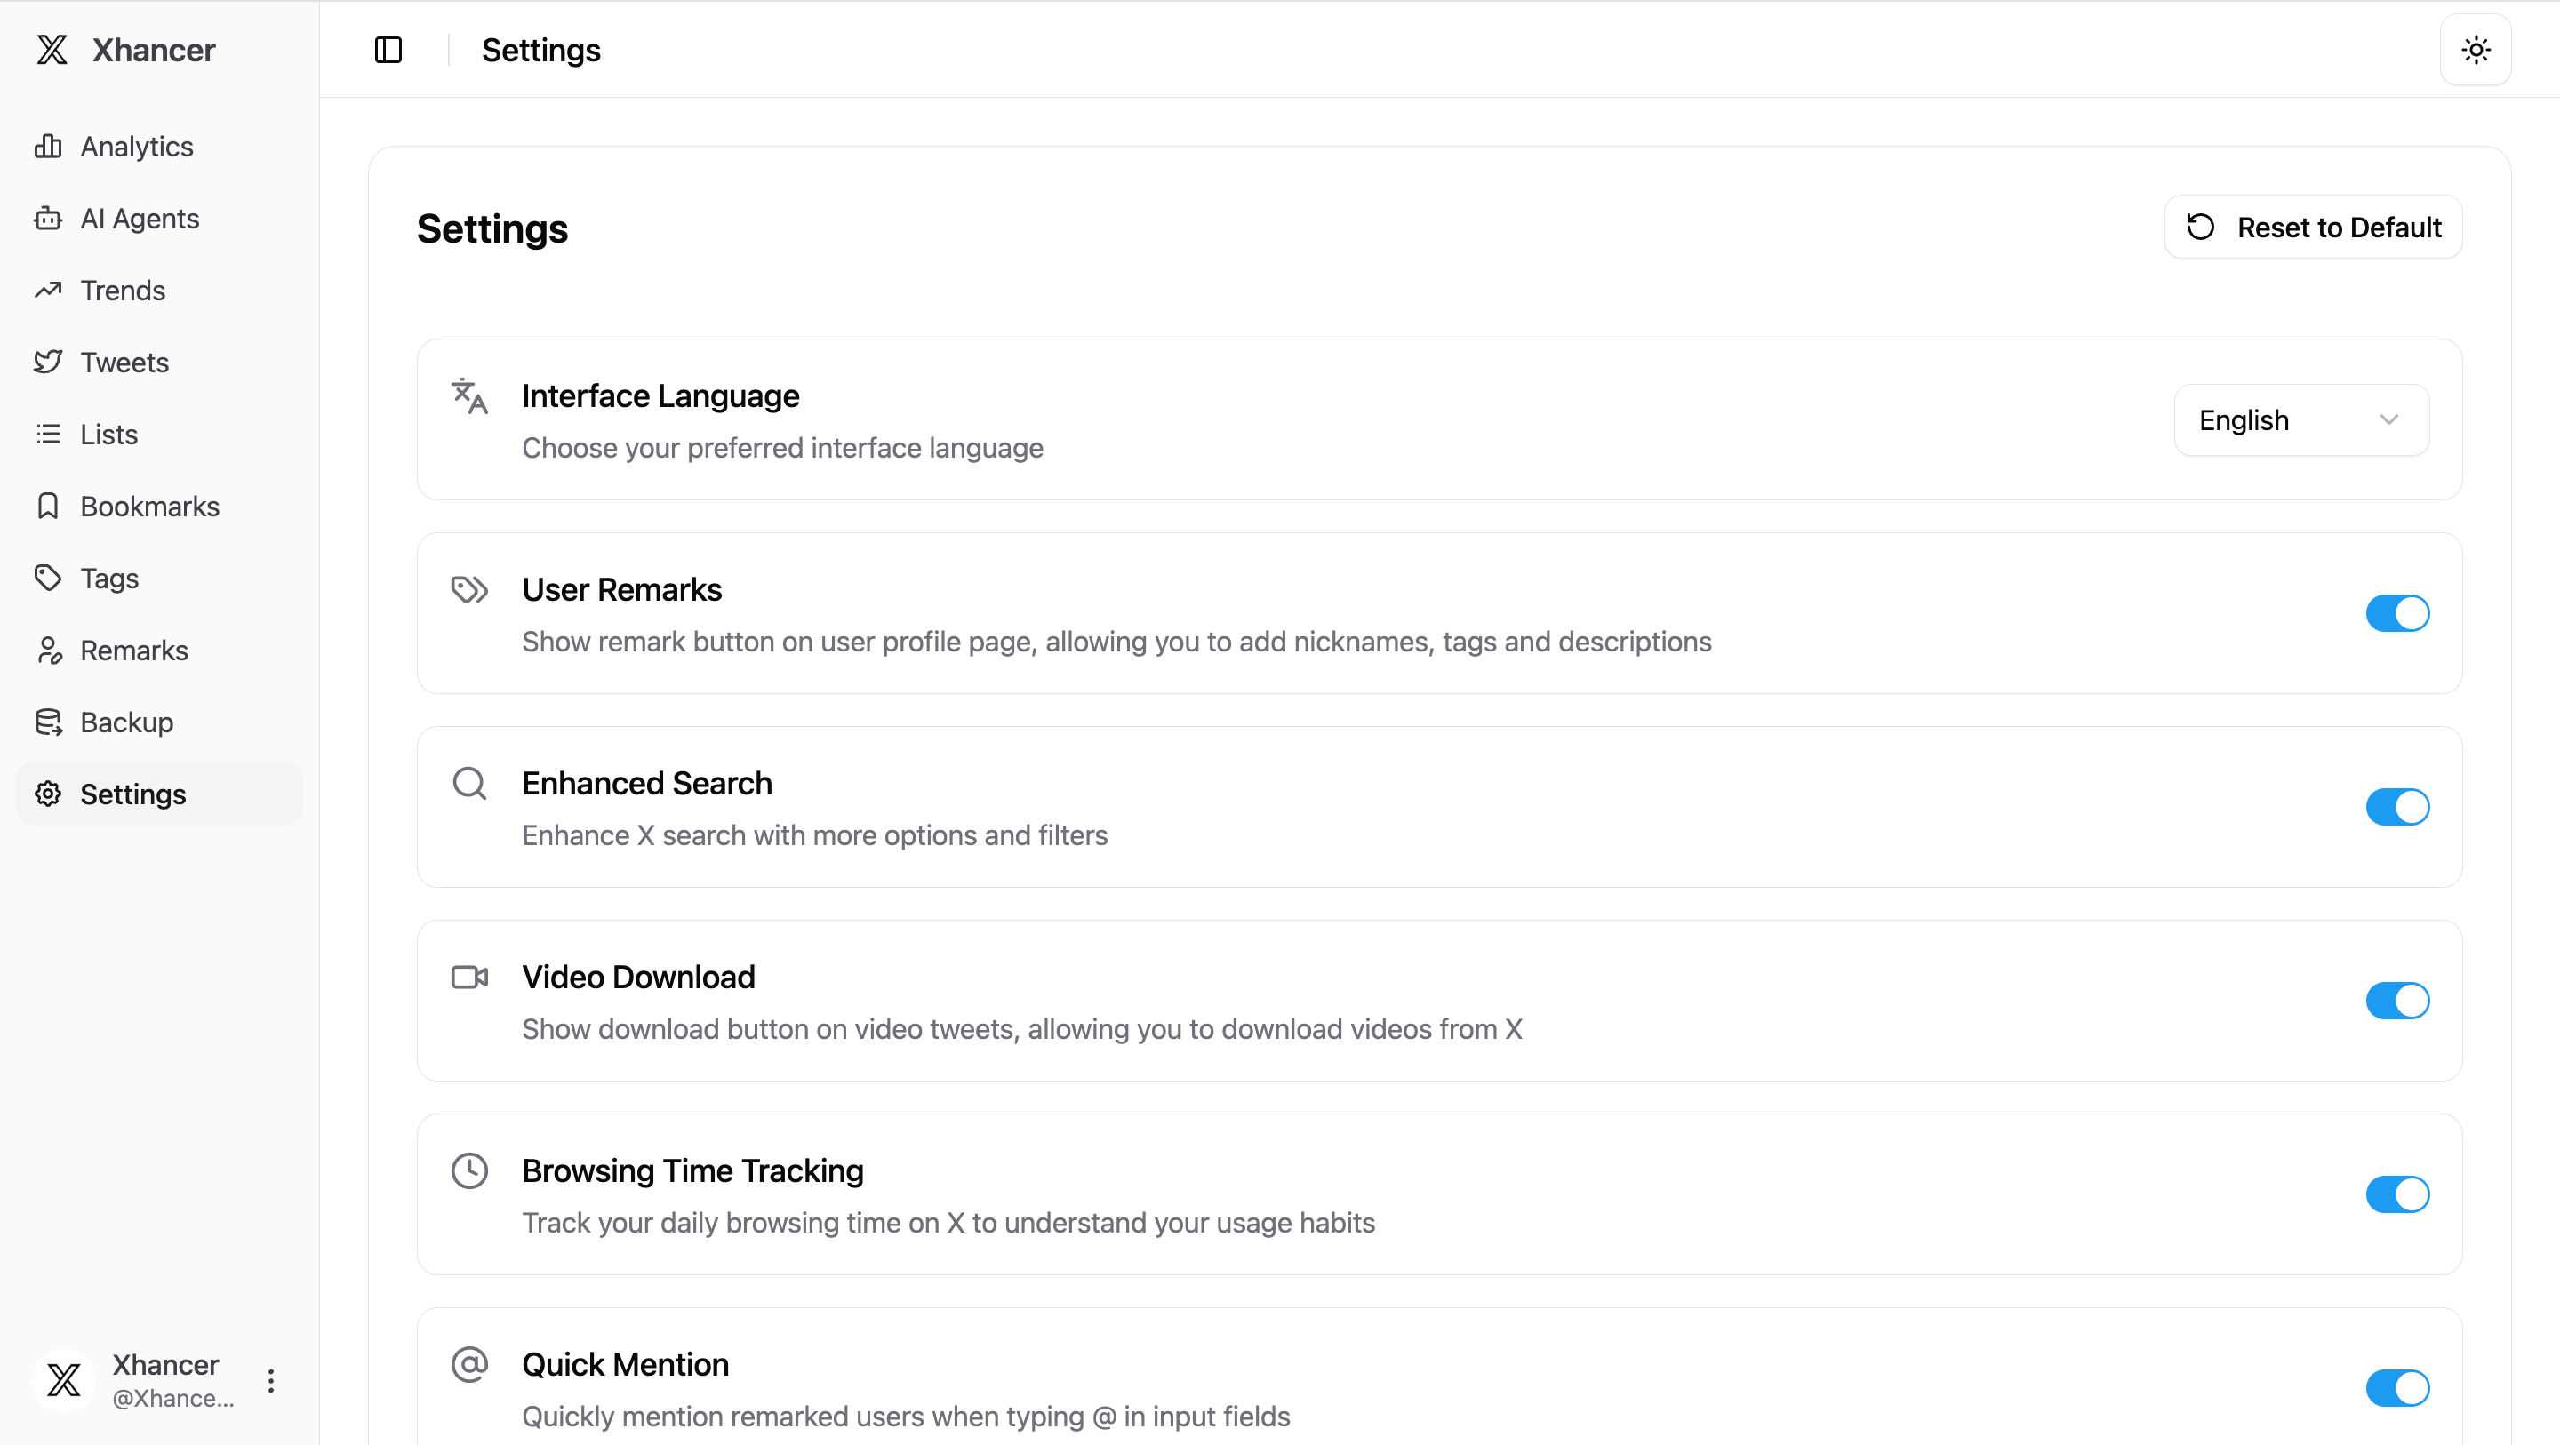Click the Reset to Default button
The height and width of the screenshot is (1445, 2560).
point(2313,228)
